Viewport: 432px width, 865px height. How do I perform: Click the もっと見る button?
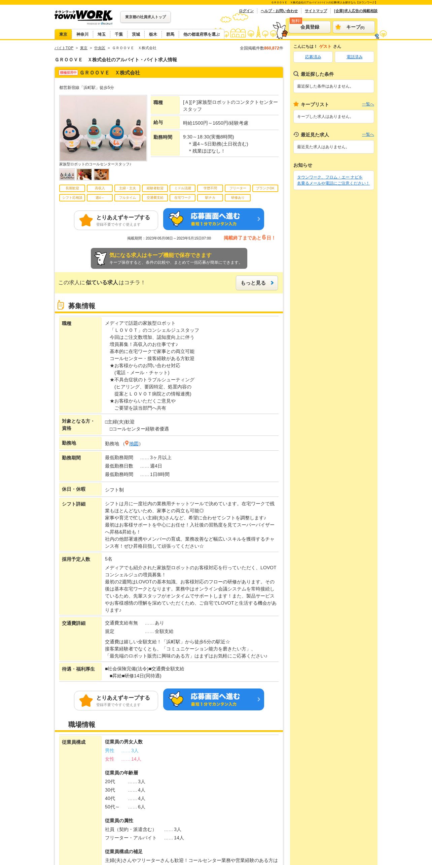tap(257, 283)
